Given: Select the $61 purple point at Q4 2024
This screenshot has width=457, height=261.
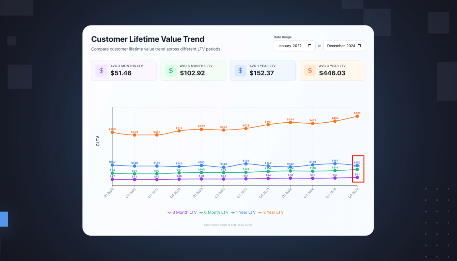Looking at the screenshot, I should coord(357,177).
